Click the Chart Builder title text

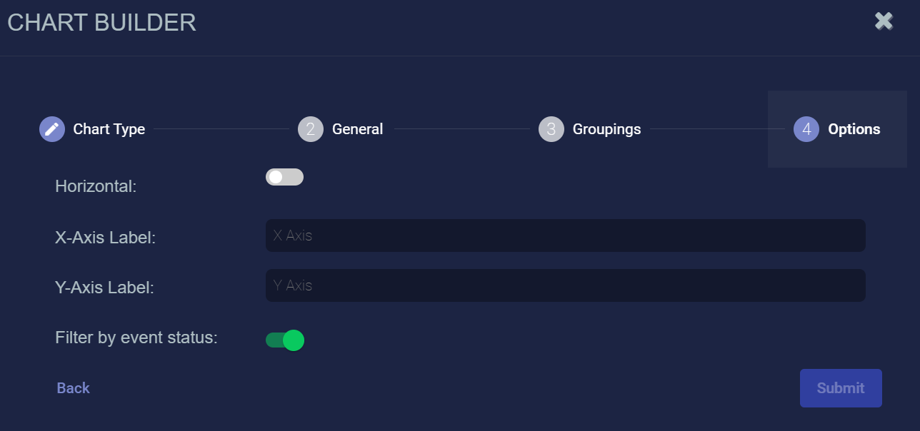click(x=101, y=23)
